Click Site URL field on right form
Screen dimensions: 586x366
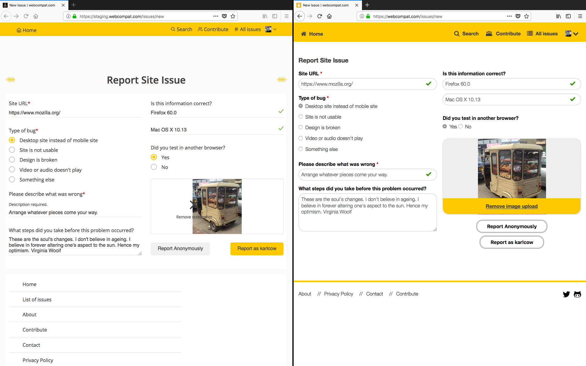click(362, 84)
